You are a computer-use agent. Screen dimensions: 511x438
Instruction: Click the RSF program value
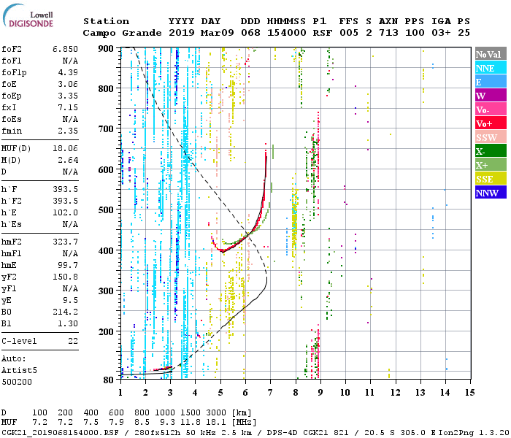pos(323,33)
